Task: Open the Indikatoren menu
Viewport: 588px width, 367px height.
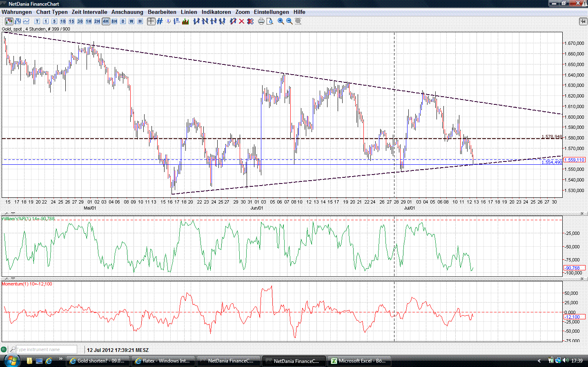Action: tap(216, 12)
